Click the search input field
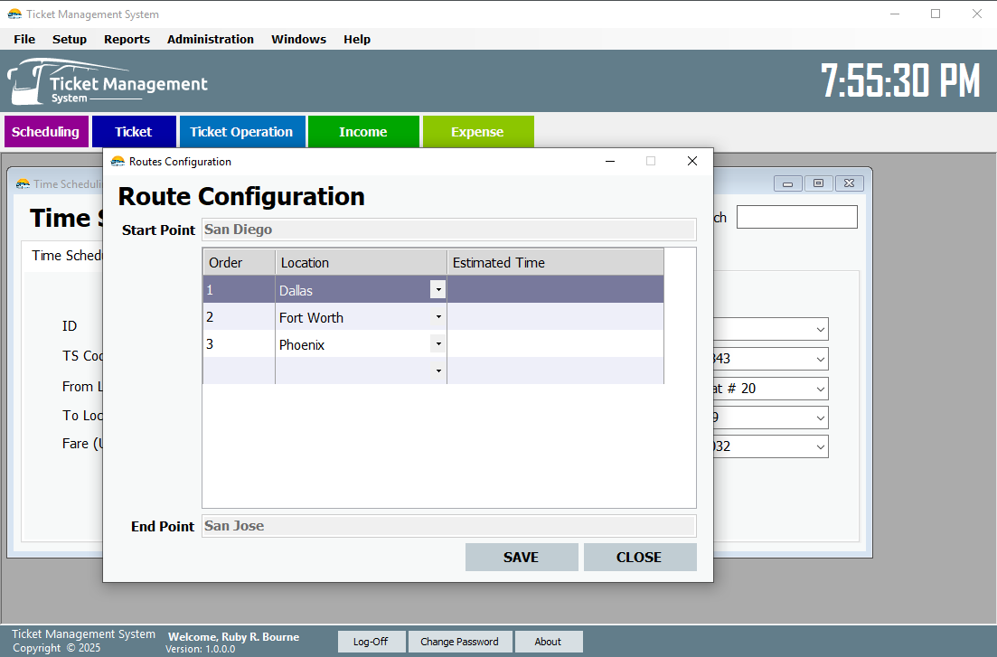This screenshot has width=997, height=657. (x=796, y=216)
